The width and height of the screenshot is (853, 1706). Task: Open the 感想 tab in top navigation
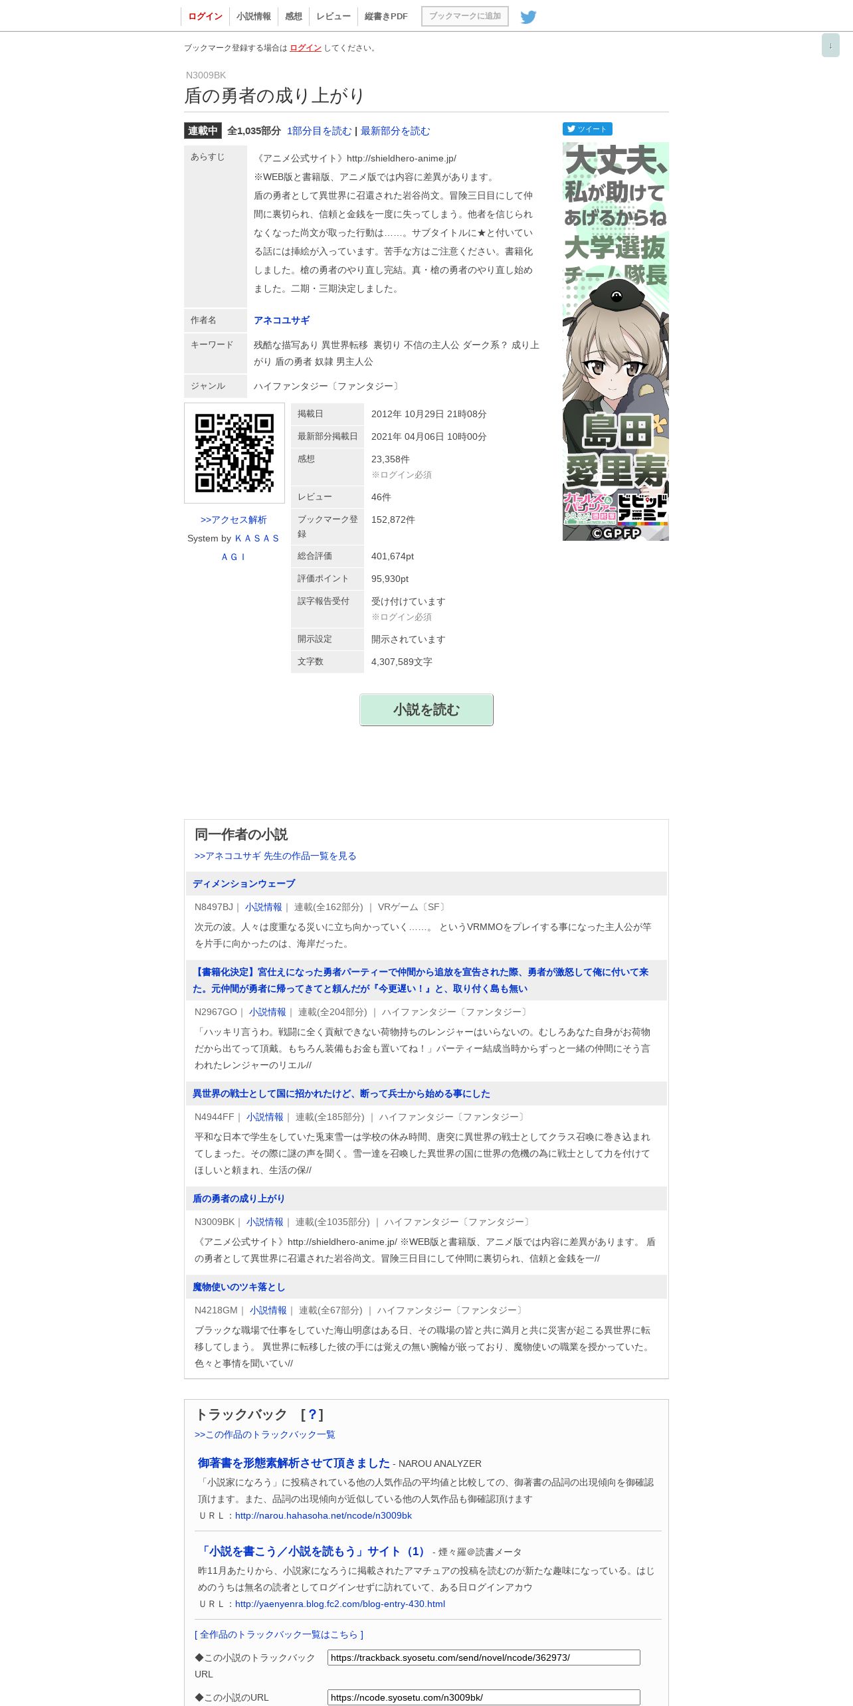click(294, 16)
